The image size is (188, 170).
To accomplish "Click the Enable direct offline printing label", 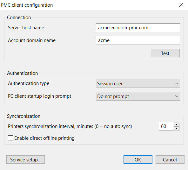I will click(x=44, y=138).
